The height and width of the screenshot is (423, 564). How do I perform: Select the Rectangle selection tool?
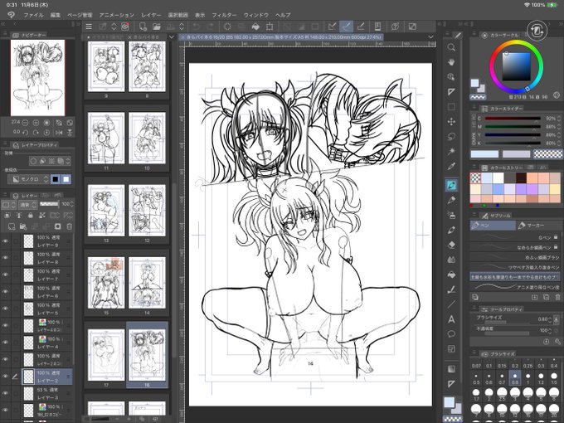(451, 107)
